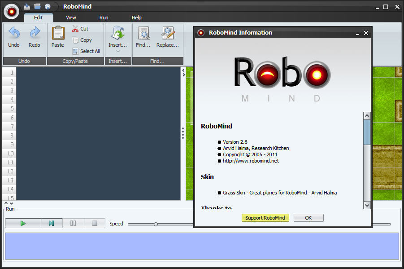The image size is (404, 269).
Task: Click the open folder quick access icon
Action: (37, 6)
